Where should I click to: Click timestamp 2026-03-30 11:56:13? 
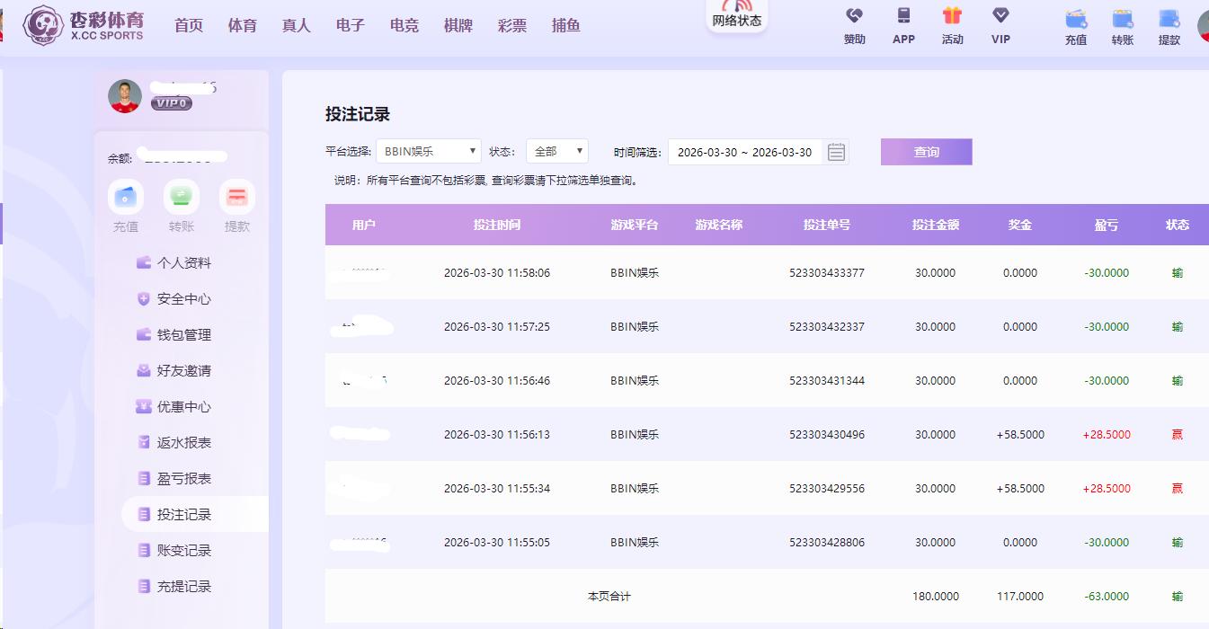pyautogui.click(x=497, y=434)
